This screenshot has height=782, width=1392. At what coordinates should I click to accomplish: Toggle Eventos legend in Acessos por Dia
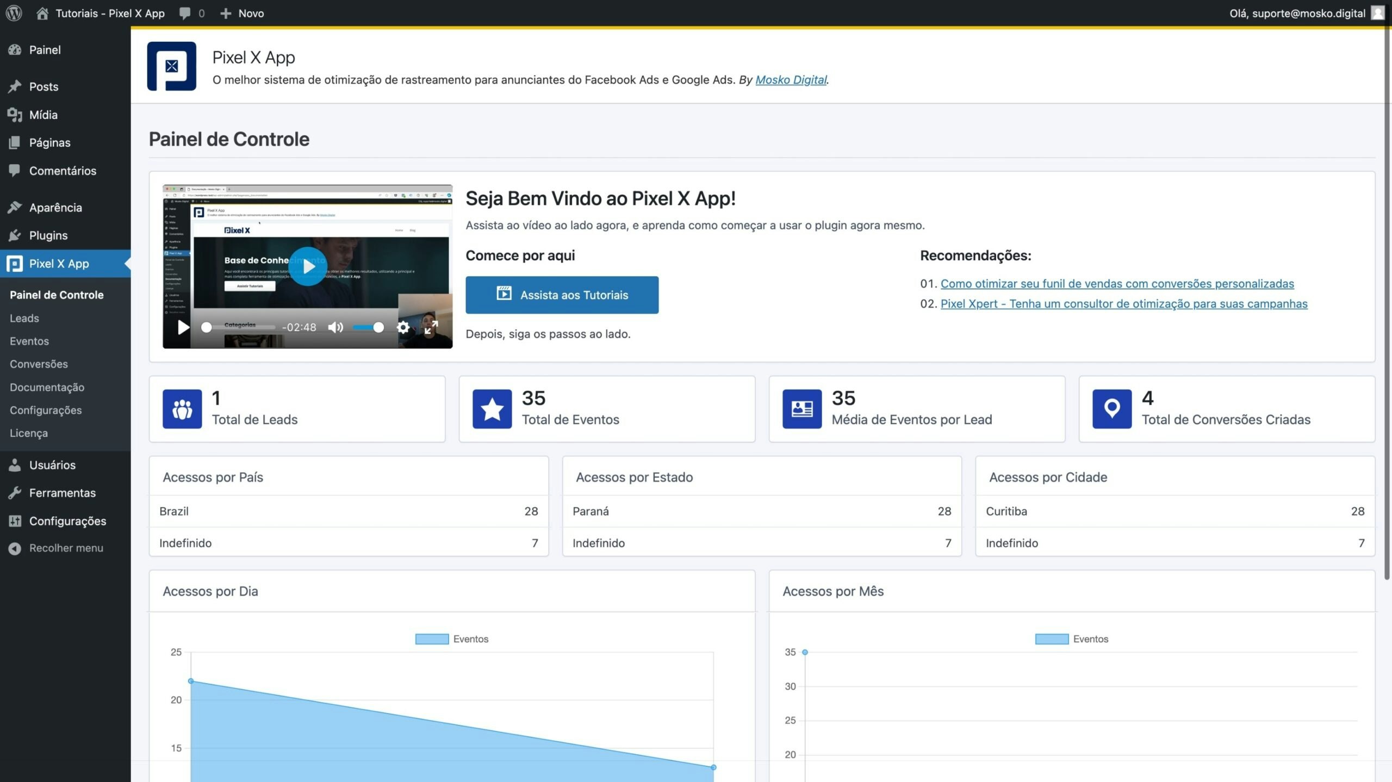(452, 639)
